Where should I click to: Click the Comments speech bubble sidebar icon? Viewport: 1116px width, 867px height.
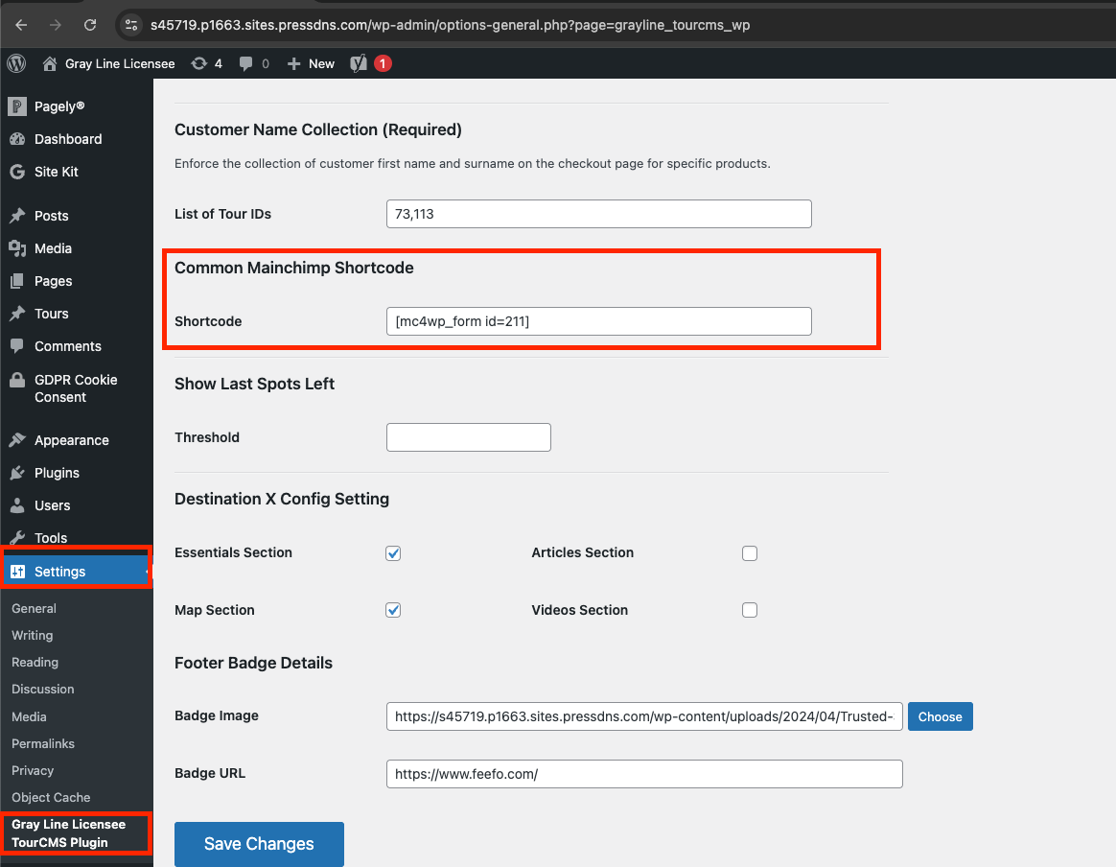click(x=17, y=346)
